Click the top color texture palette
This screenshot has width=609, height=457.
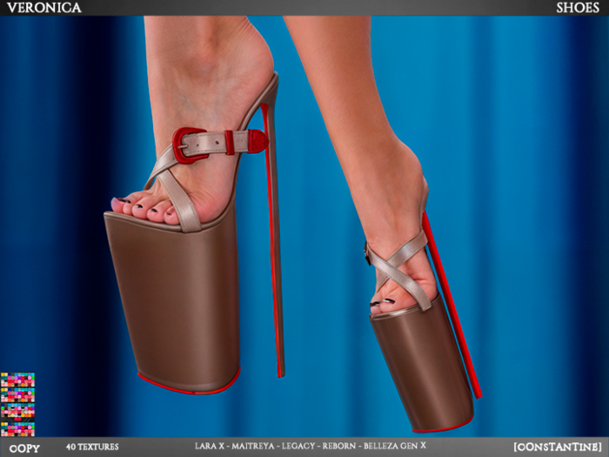pyautogui.click(x=17, y=380)
